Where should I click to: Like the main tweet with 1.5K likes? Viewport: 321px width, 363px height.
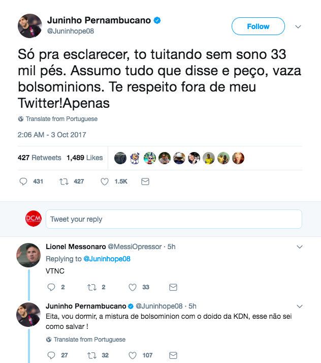pyautogui.click(x=105, y=181)
